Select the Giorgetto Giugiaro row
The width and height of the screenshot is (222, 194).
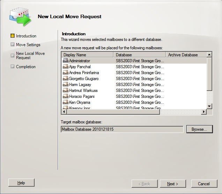(x=134, y=79)
